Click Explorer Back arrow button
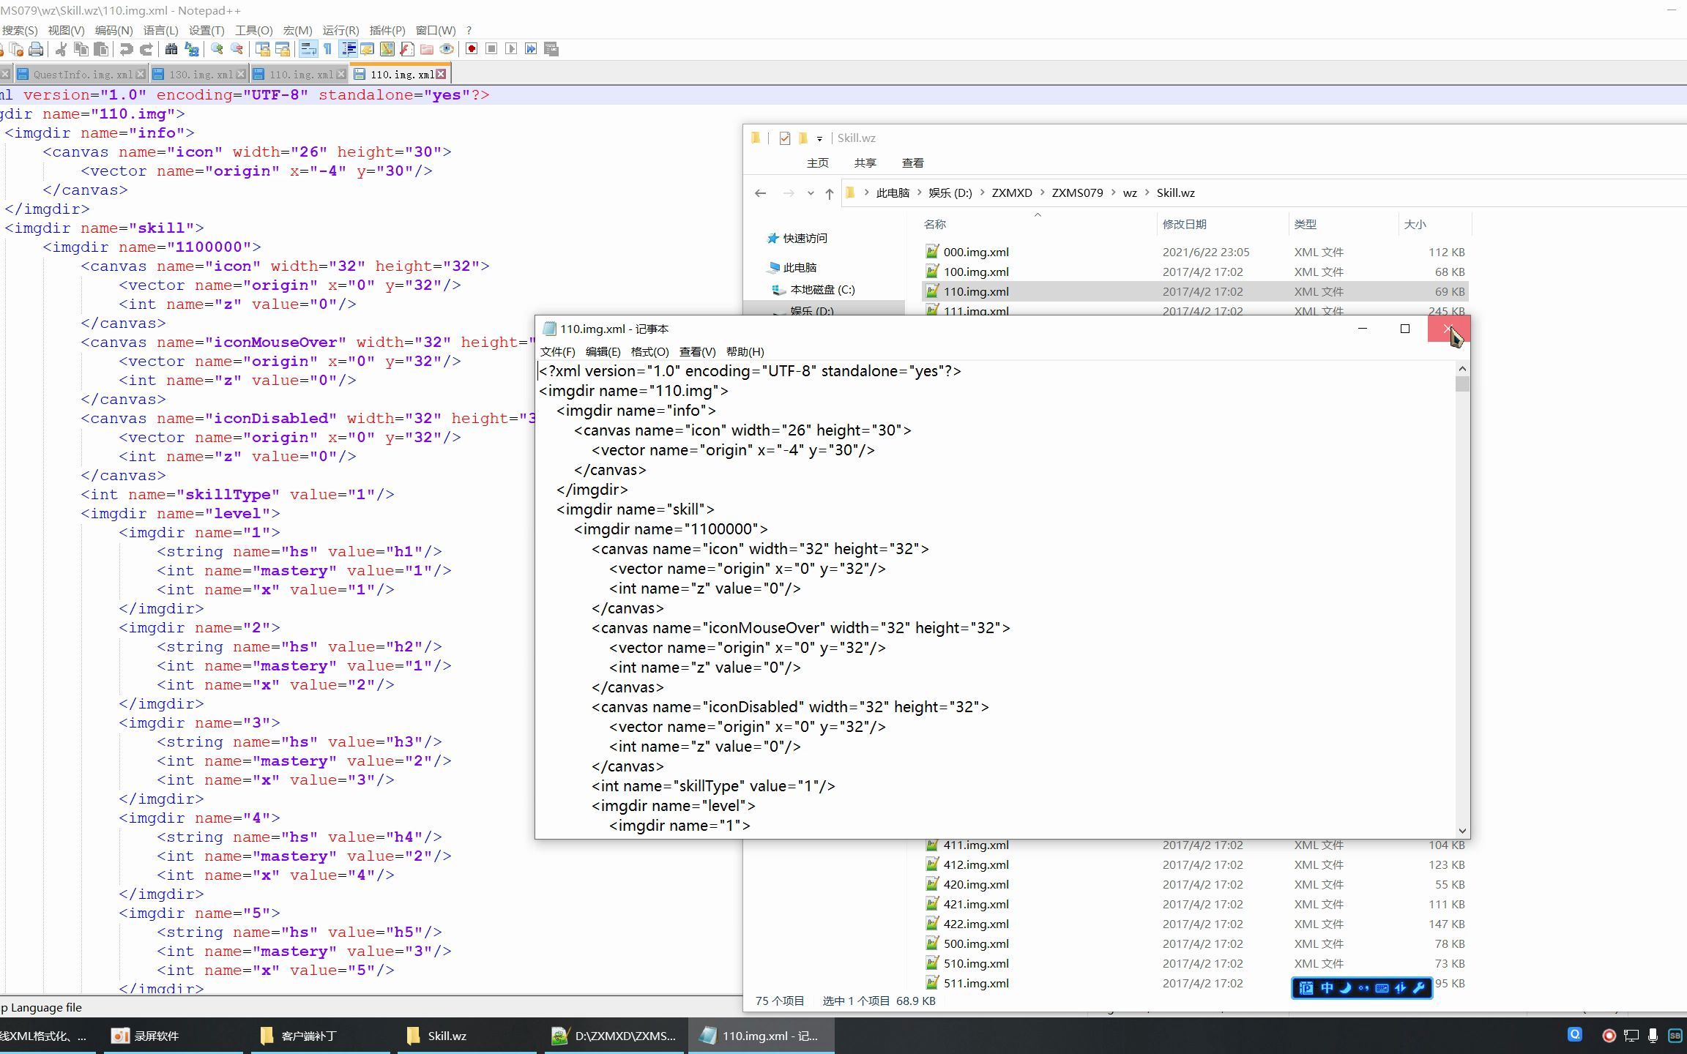The image size is (1687, 1054). (760, 193)
